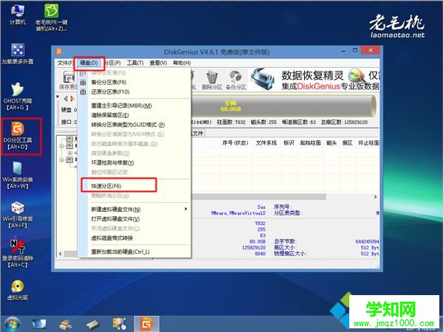Screen dimensions: 443x332
Task: Choose 还原分区表(F10) from menu
Action: (x=134, y=91)
